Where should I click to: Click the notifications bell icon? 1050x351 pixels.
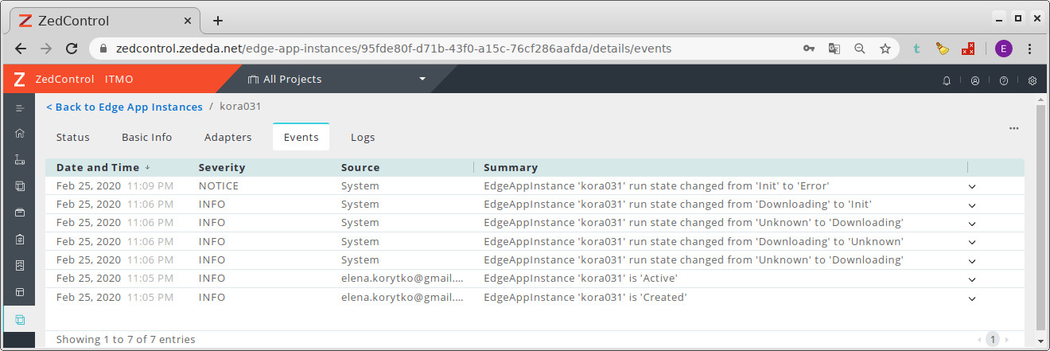[x=947, y=80]
